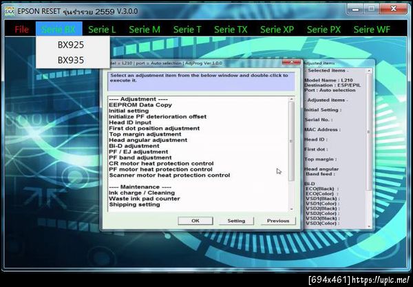Click the adjustment list scroll down arrow
This screenshot has height=287, width=413.
pyautogui.click(x=291, y=209)
